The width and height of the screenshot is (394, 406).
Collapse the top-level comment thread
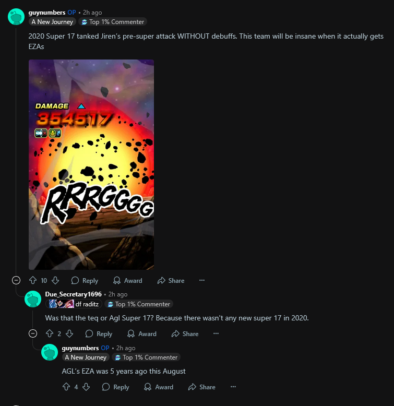point(16,280)
